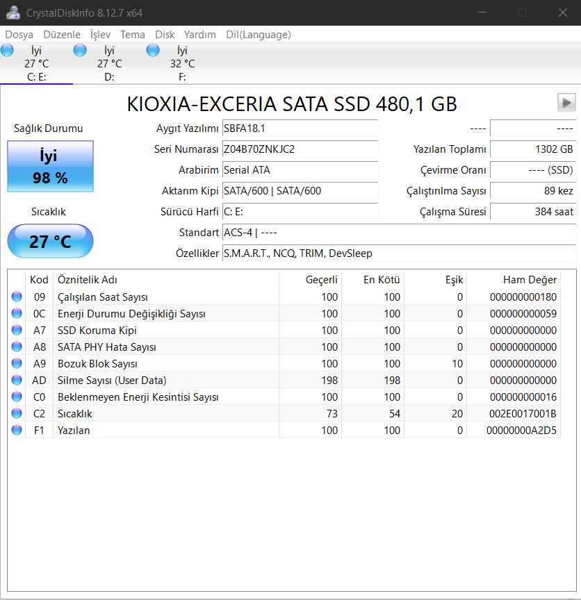Open the Tema menu

(133, 35)
